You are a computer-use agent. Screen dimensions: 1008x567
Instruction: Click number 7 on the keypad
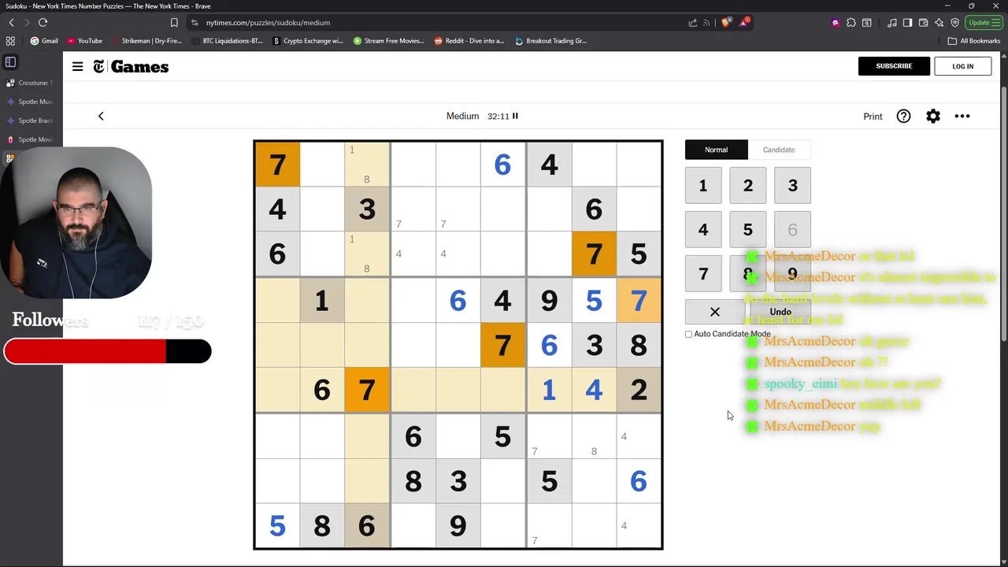(703, 274)
